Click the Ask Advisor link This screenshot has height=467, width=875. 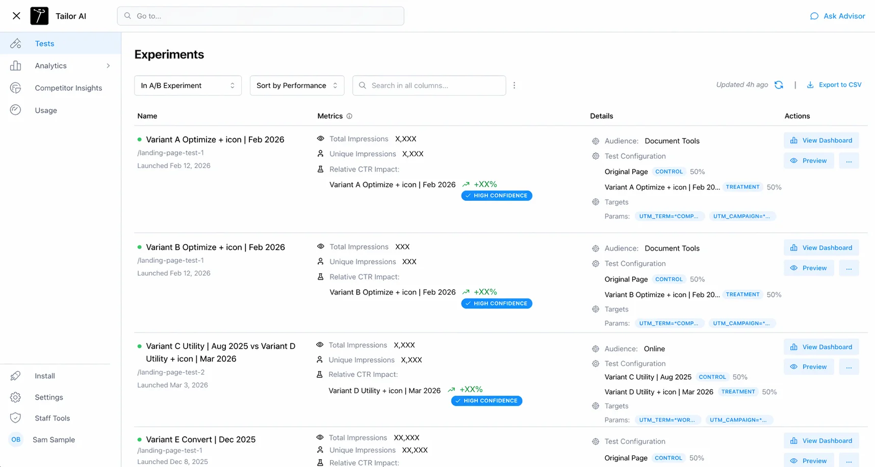837,16
